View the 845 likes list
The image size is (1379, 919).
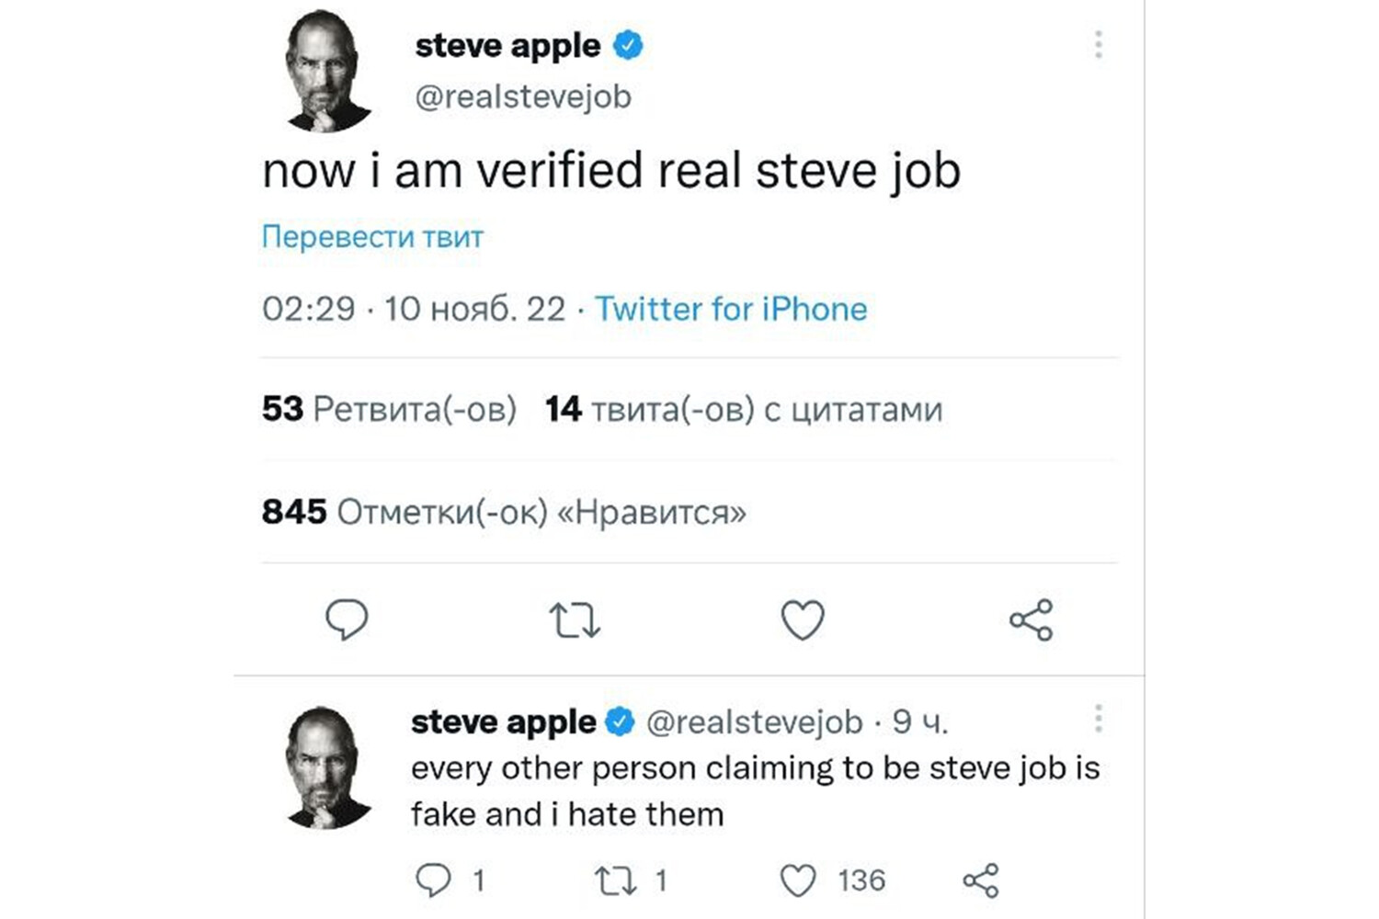click(x=504, y=512)
